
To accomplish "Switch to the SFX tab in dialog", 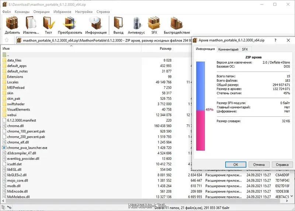I will click(245, 49).
